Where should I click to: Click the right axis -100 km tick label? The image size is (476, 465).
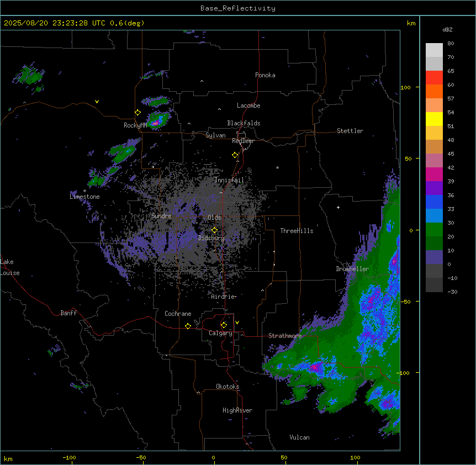pos(404,373)
